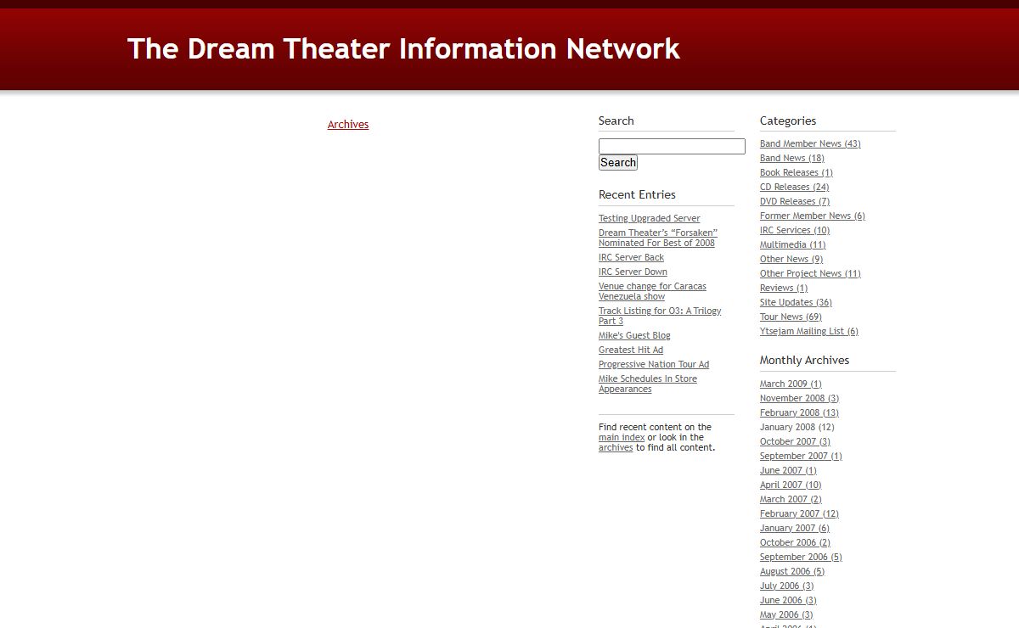Open January 2007 (6) archive
This screenshot has width=1019, height=628.
click(795, 528)
